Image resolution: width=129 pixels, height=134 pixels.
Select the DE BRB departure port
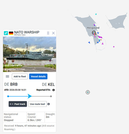[x=11, y=84]
